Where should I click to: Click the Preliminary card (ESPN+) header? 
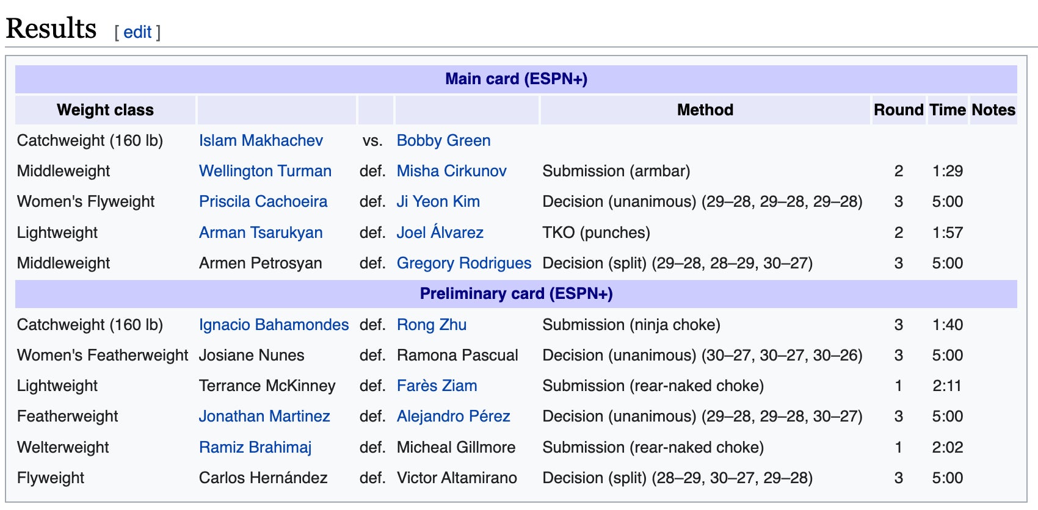point(516,294)
